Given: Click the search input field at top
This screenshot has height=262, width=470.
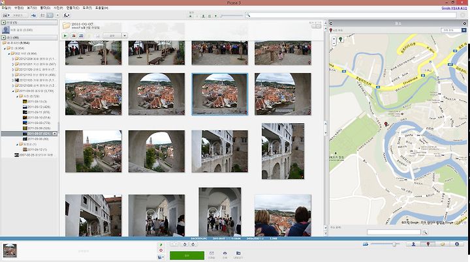Looking at the screenshot, I should coord(351,15).
